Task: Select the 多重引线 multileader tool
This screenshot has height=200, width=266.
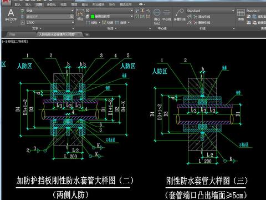Action: pyautogui.click(x=180, y=15)
